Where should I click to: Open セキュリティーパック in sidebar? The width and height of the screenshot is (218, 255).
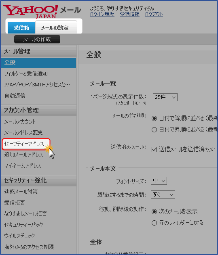tap(23, 225)
